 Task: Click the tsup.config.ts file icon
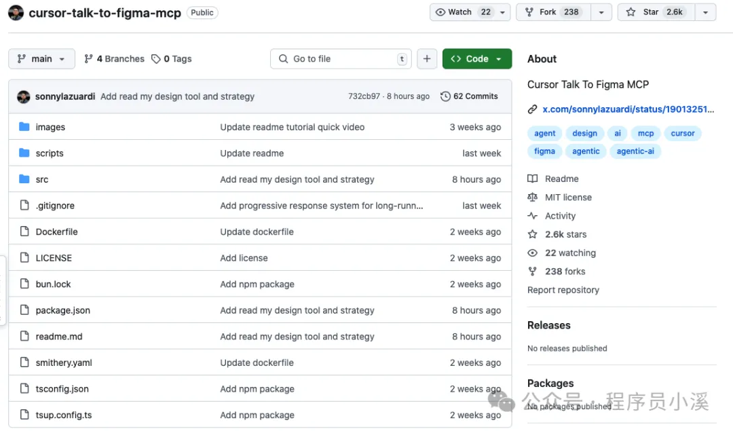(24, 415)
